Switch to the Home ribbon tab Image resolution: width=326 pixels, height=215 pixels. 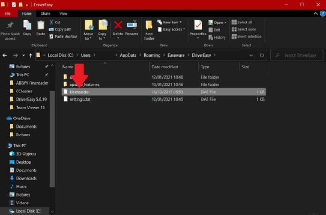click(x=27, y=13)
